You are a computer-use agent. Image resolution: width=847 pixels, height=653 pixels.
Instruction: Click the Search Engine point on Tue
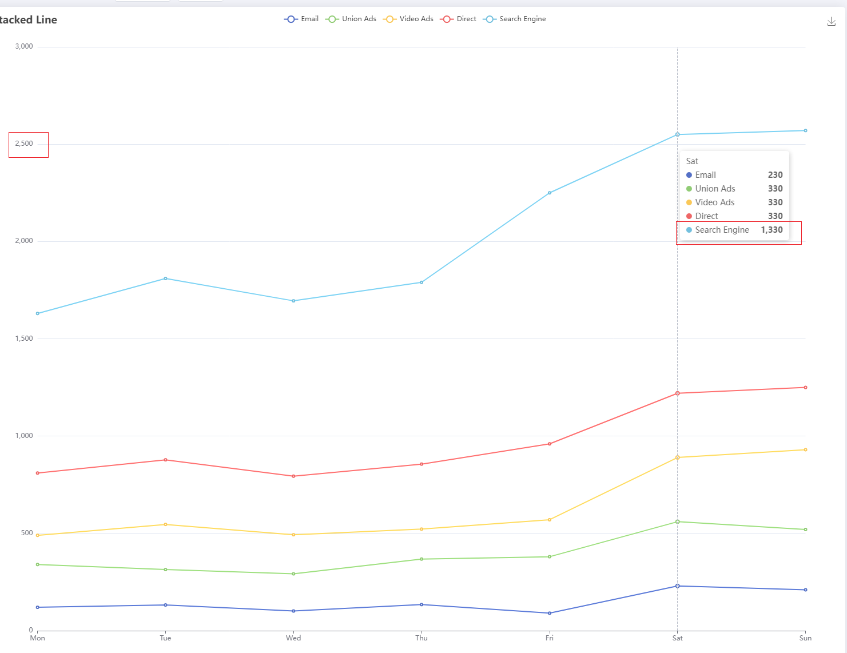point(165,278)
